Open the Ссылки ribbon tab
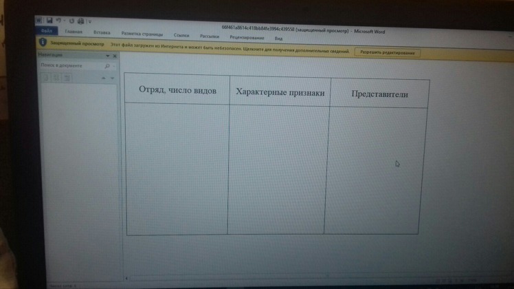 [x=181, y=35]
